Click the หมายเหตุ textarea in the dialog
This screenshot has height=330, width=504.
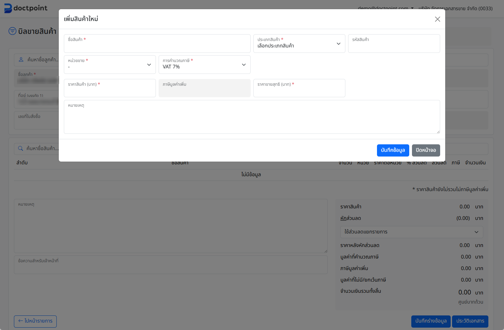252,119
